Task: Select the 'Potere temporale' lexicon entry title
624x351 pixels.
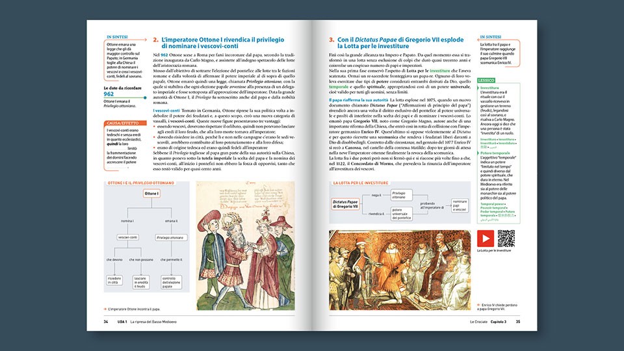Action: 495,153
